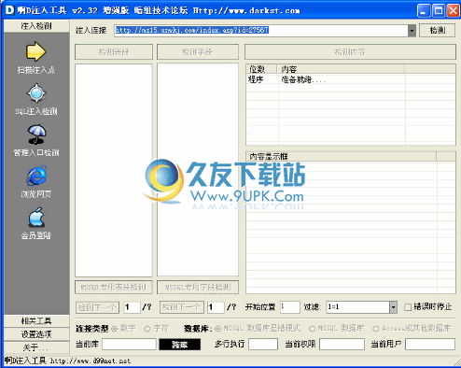Click the 当前权限 field
This screenshot has width=461, height=368.
click(x=342, y=345)
